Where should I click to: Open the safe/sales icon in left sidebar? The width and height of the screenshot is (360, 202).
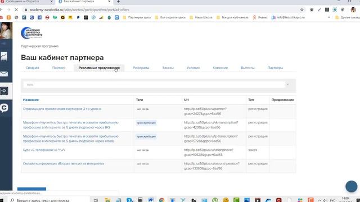4,91
